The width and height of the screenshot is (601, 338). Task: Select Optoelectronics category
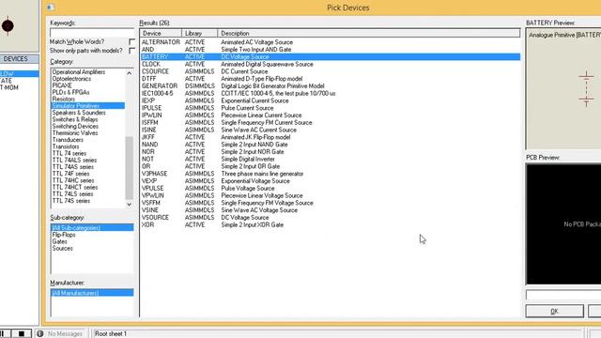[x=87, y=79]
